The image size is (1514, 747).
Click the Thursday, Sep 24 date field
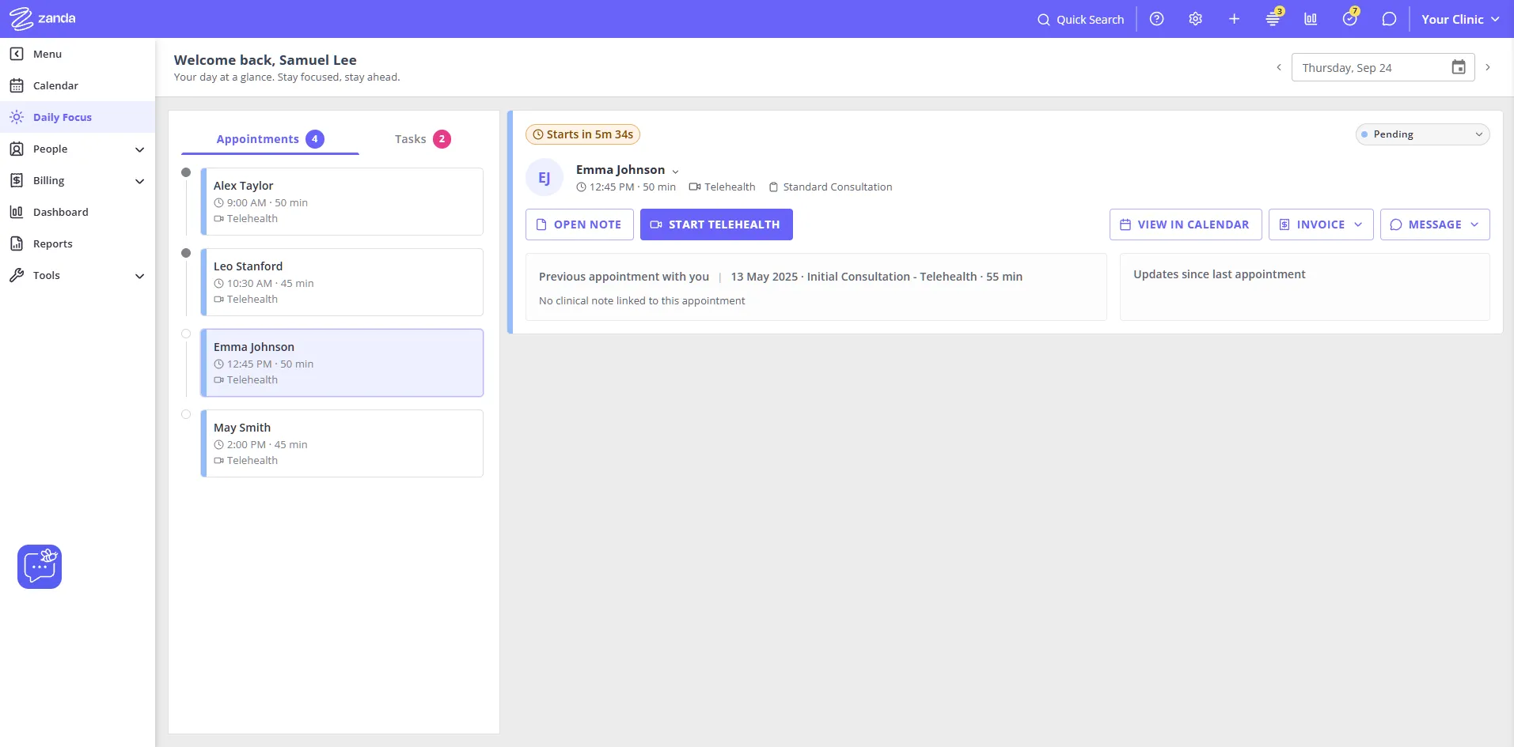coord(1383,67)
